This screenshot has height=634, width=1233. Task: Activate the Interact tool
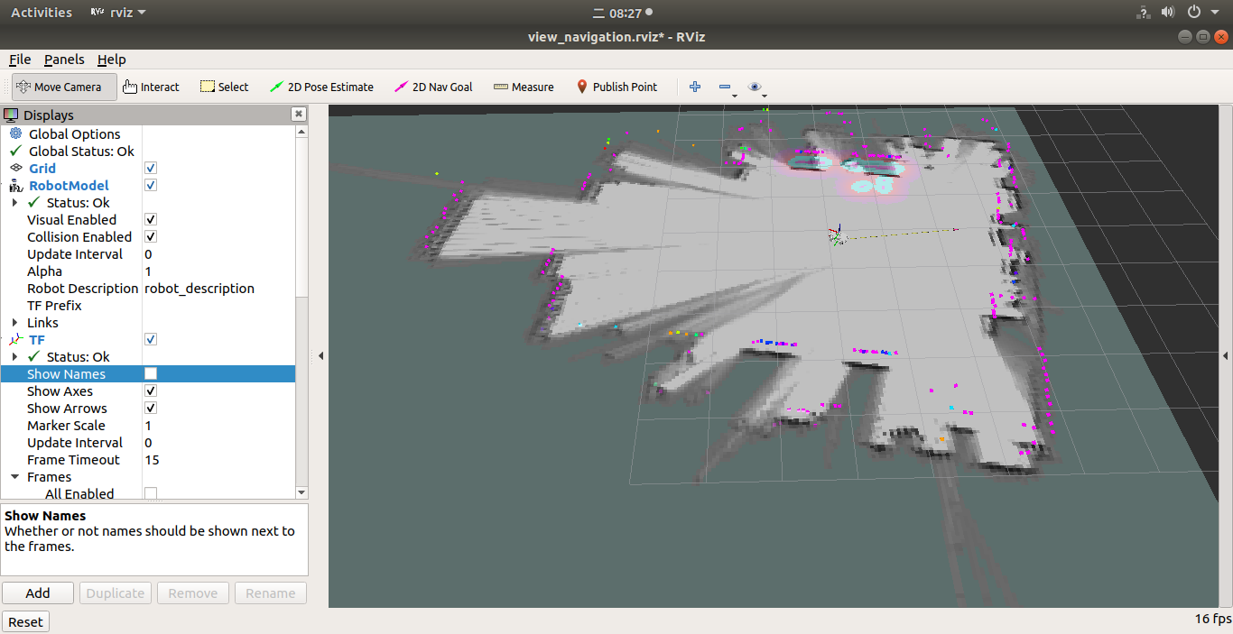click(x=151, y=87)
